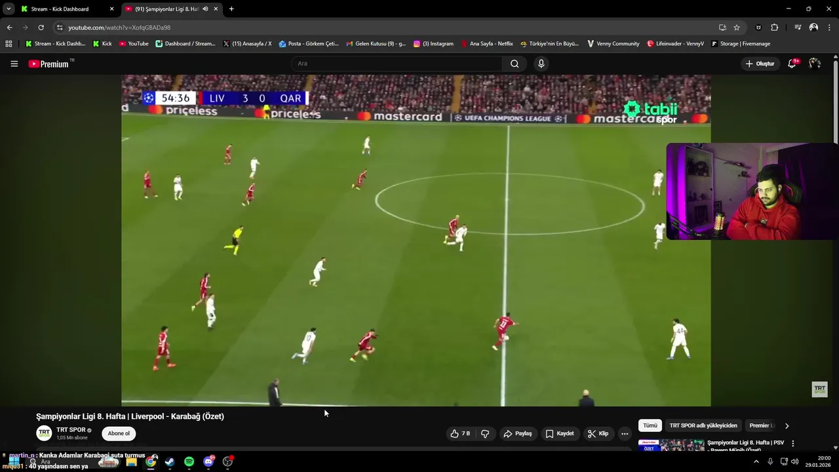Bookmark this page with the star

pos(737,28)
